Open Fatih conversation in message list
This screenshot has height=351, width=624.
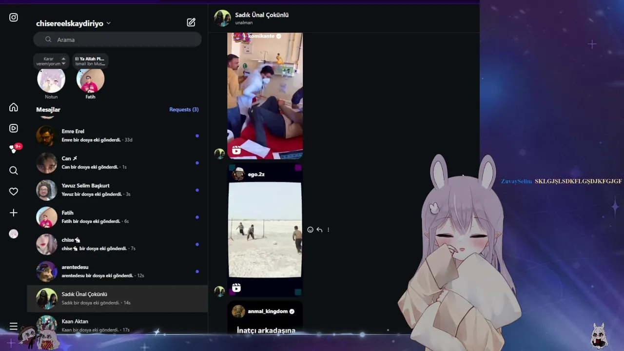[x=117, y=217]
